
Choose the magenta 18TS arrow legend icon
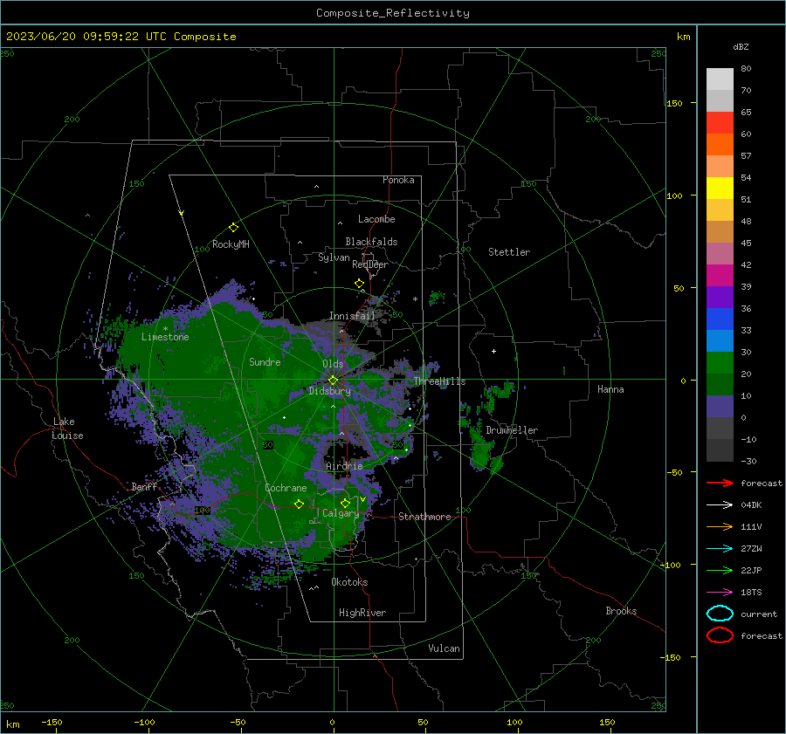pos(720,592)
